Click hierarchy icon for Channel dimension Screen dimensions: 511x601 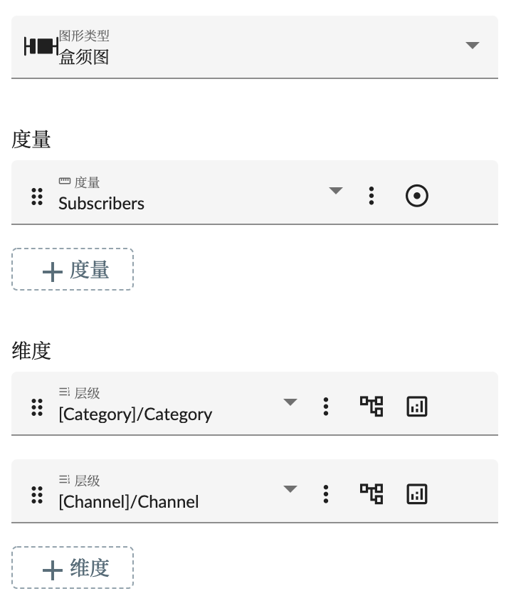[372, 494]
